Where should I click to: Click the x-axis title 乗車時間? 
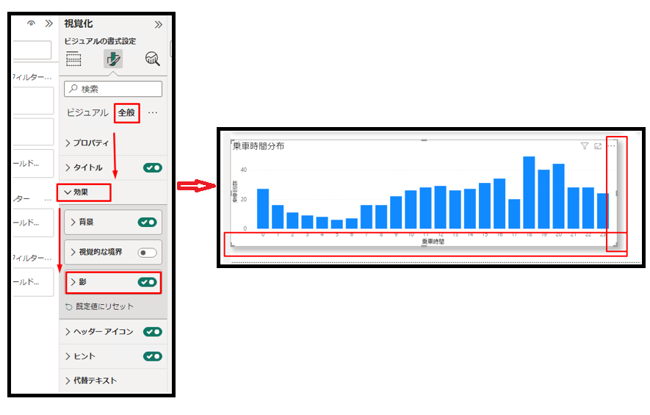pyautogui.click(x=433, y=242)
